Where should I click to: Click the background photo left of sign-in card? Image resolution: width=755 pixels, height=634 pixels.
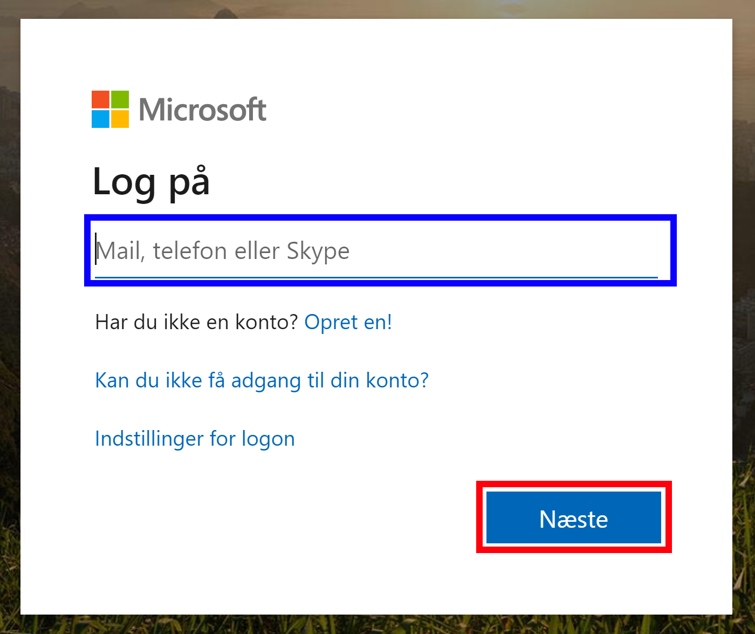10,324
